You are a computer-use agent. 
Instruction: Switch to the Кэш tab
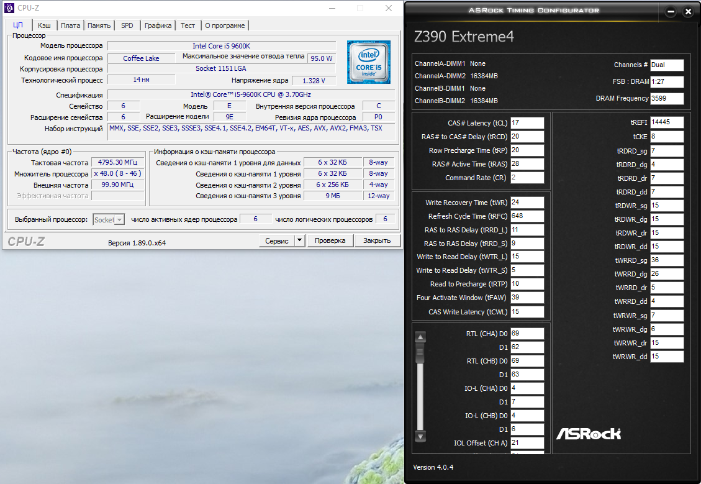click(44, 25)
